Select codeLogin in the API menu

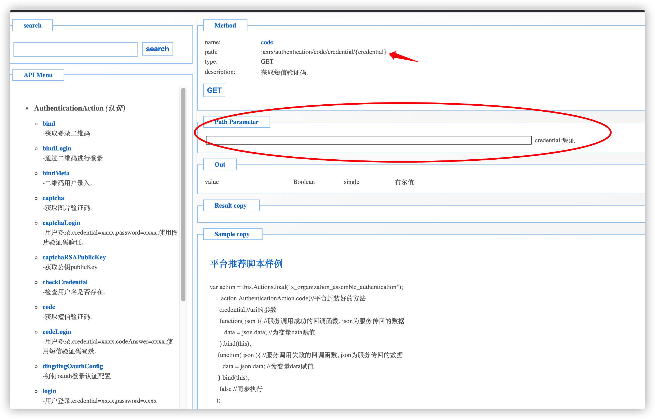(x=57, y=331)
